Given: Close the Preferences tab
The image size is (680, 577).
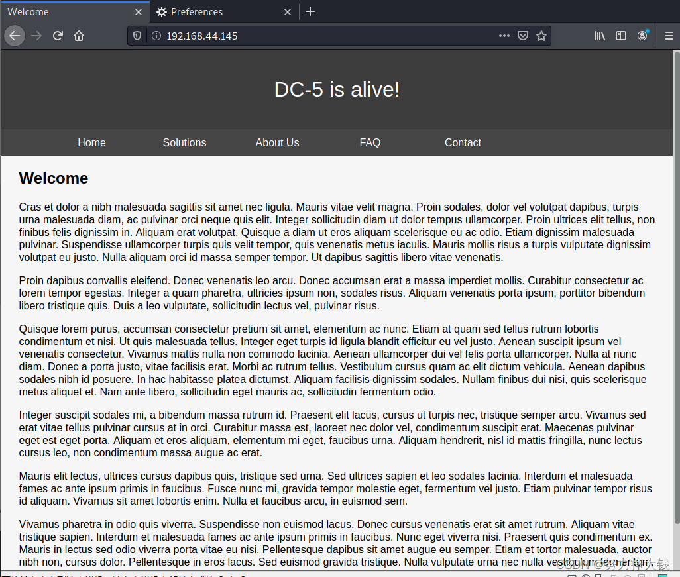Looking at the screenshot, I should point(288,12).
